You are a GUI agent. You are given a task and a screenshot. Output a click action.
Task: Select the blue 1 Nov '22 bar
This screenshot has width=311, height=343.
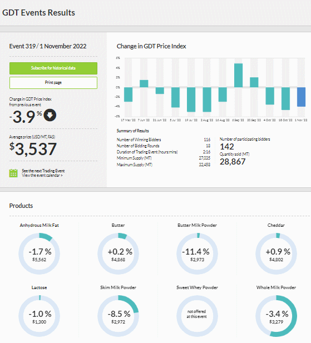coord(301,97)
